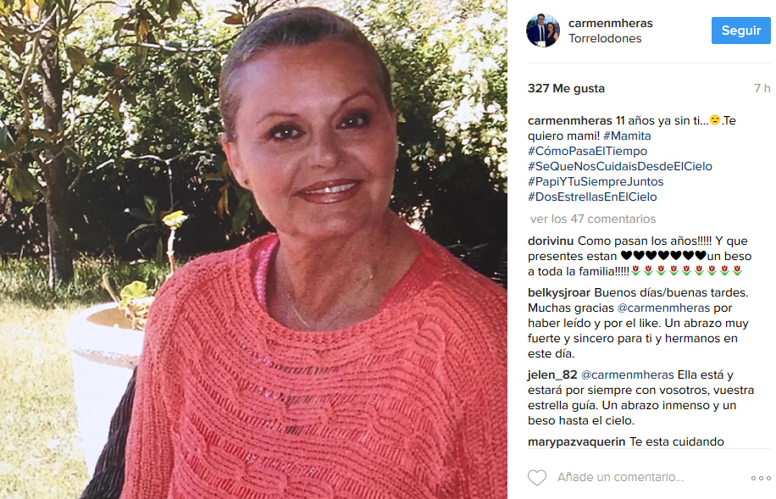This screenshot has height=499, width=776.
Task: Open jelen_82 commenter profile
Action: point(552,374)
